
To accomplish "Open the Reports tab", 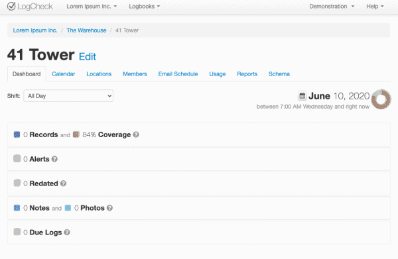I will (247, 74).
